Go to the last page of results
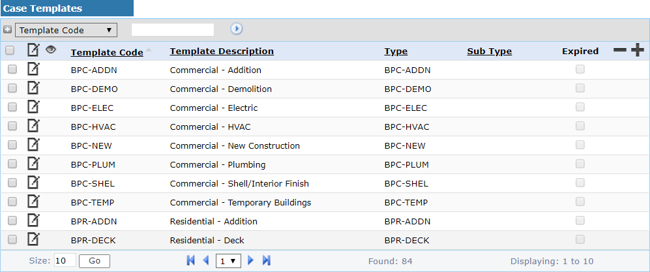 coord(267,260)
